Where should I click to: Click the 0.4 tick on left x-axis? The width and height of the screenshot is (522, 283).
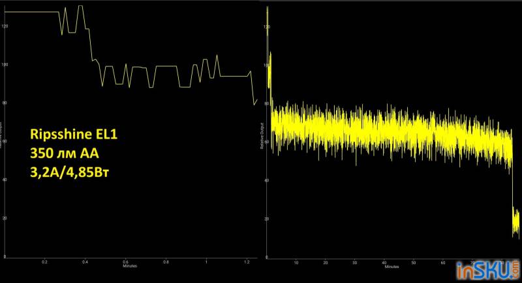(x=85, y=261)
